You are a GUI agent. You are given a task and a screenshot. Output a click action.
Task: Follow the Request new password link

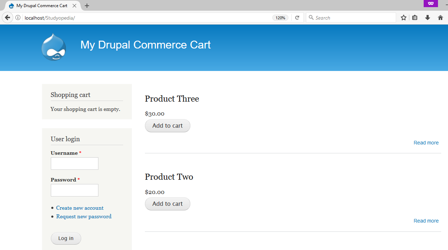84,216
